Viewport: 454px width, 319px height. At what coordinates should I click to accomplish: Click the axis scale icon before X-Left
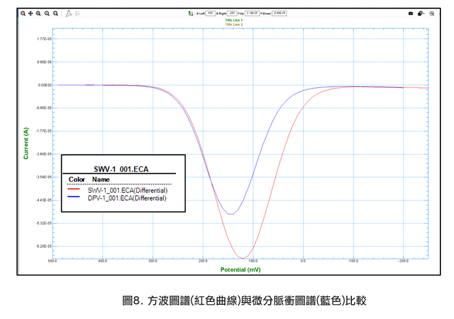tap(190, 12)
